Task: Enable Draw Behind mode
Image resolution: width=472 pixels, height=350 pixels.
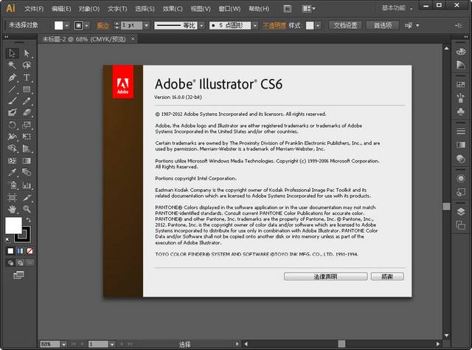Action: click(x=20, y=263)
